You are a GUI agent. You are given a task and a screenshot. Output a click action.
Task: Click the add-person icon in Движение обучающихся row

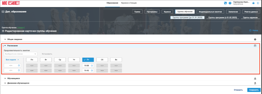pyautogui.click(x=255, y=83)
